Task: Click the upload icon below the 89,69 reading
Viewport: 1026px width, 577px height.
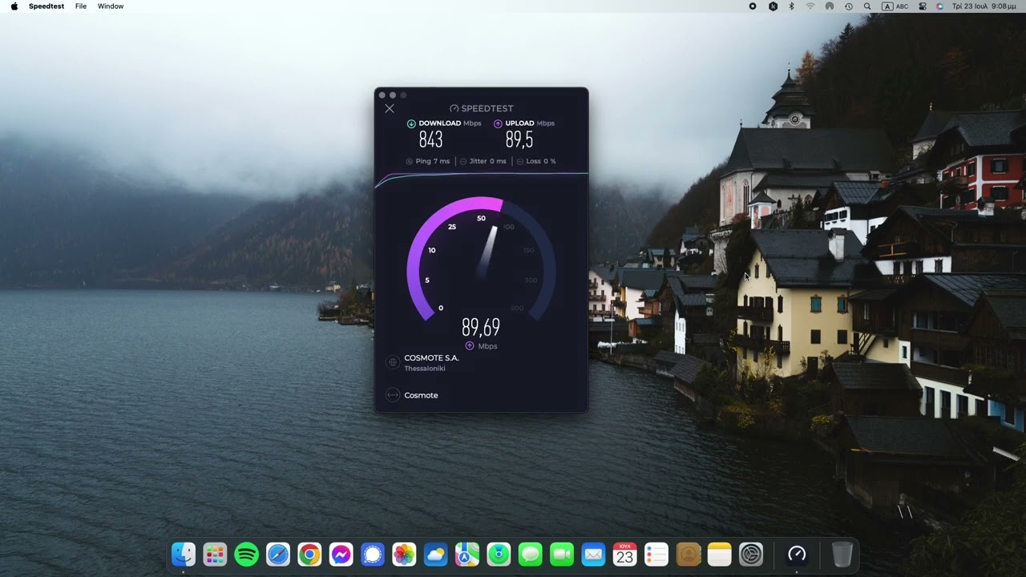Action: 470,346
